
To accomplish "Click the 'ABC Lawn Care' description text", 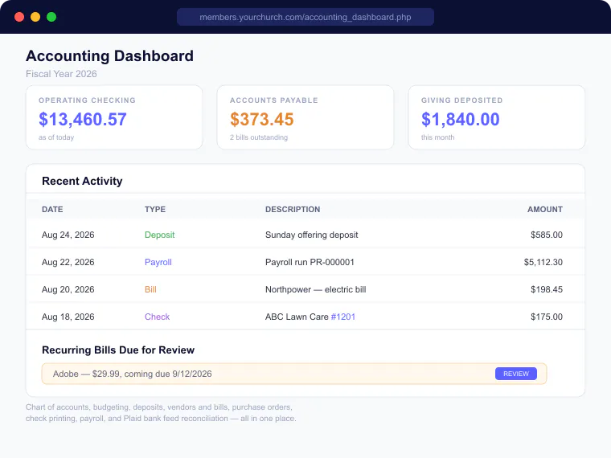I will click(297, 317).
